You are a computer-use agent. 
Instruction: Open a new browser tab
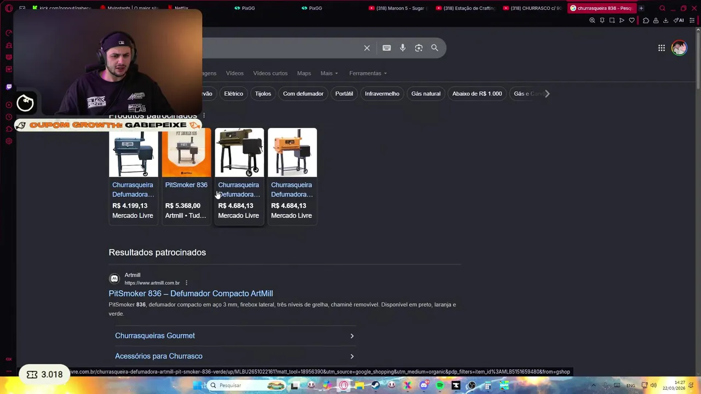641,8
